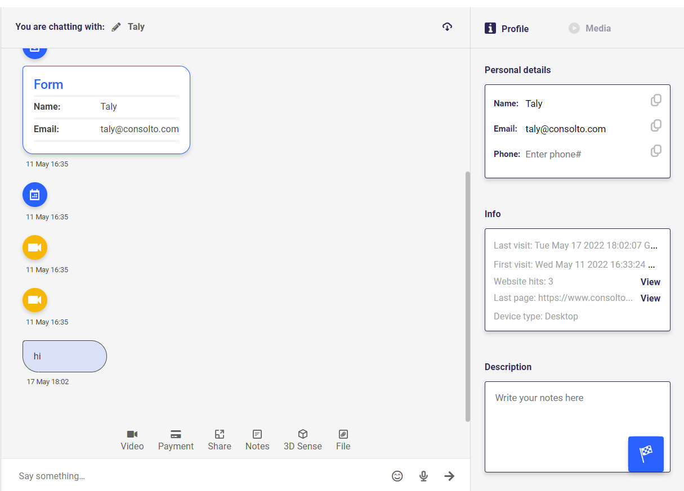Click the taly@consolto.com email in the Form card
The image size is (684, 491).
click(x=140, y=129)
